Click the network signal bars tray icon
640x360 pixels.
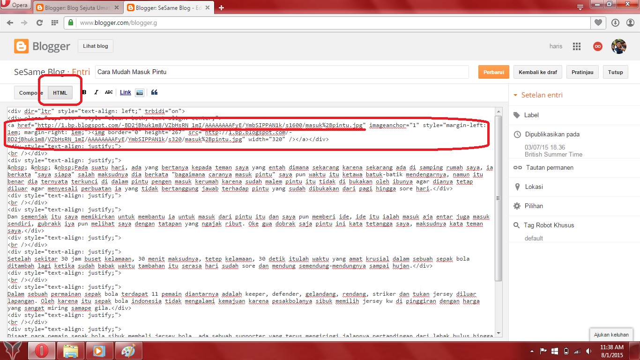tap(577, 351)
